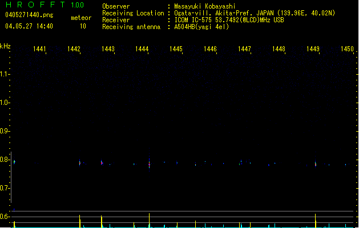Viewport: 359px width, 228px height.
Task: Click the 1445 time axis marker
Action: click(x=176, y=49)
